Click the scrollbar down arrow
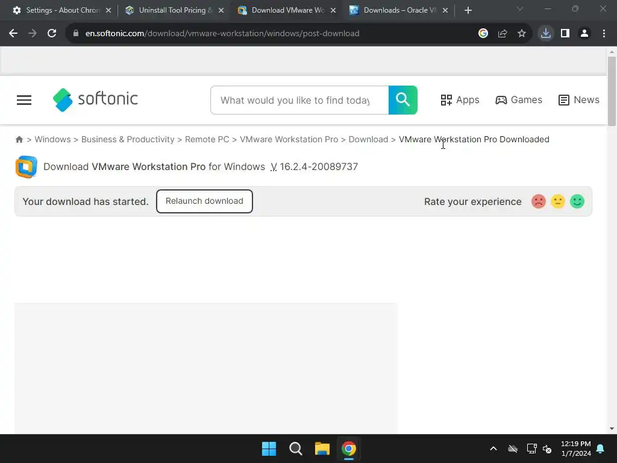The width and height of the screenshot is (617, 463). pyautogui.click(x=612, y=429)
